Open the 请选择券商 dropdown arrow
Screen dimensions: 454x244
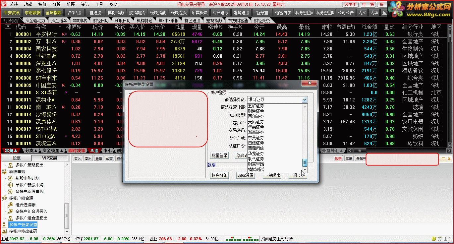pyautogui.click(x=304, y=100)
